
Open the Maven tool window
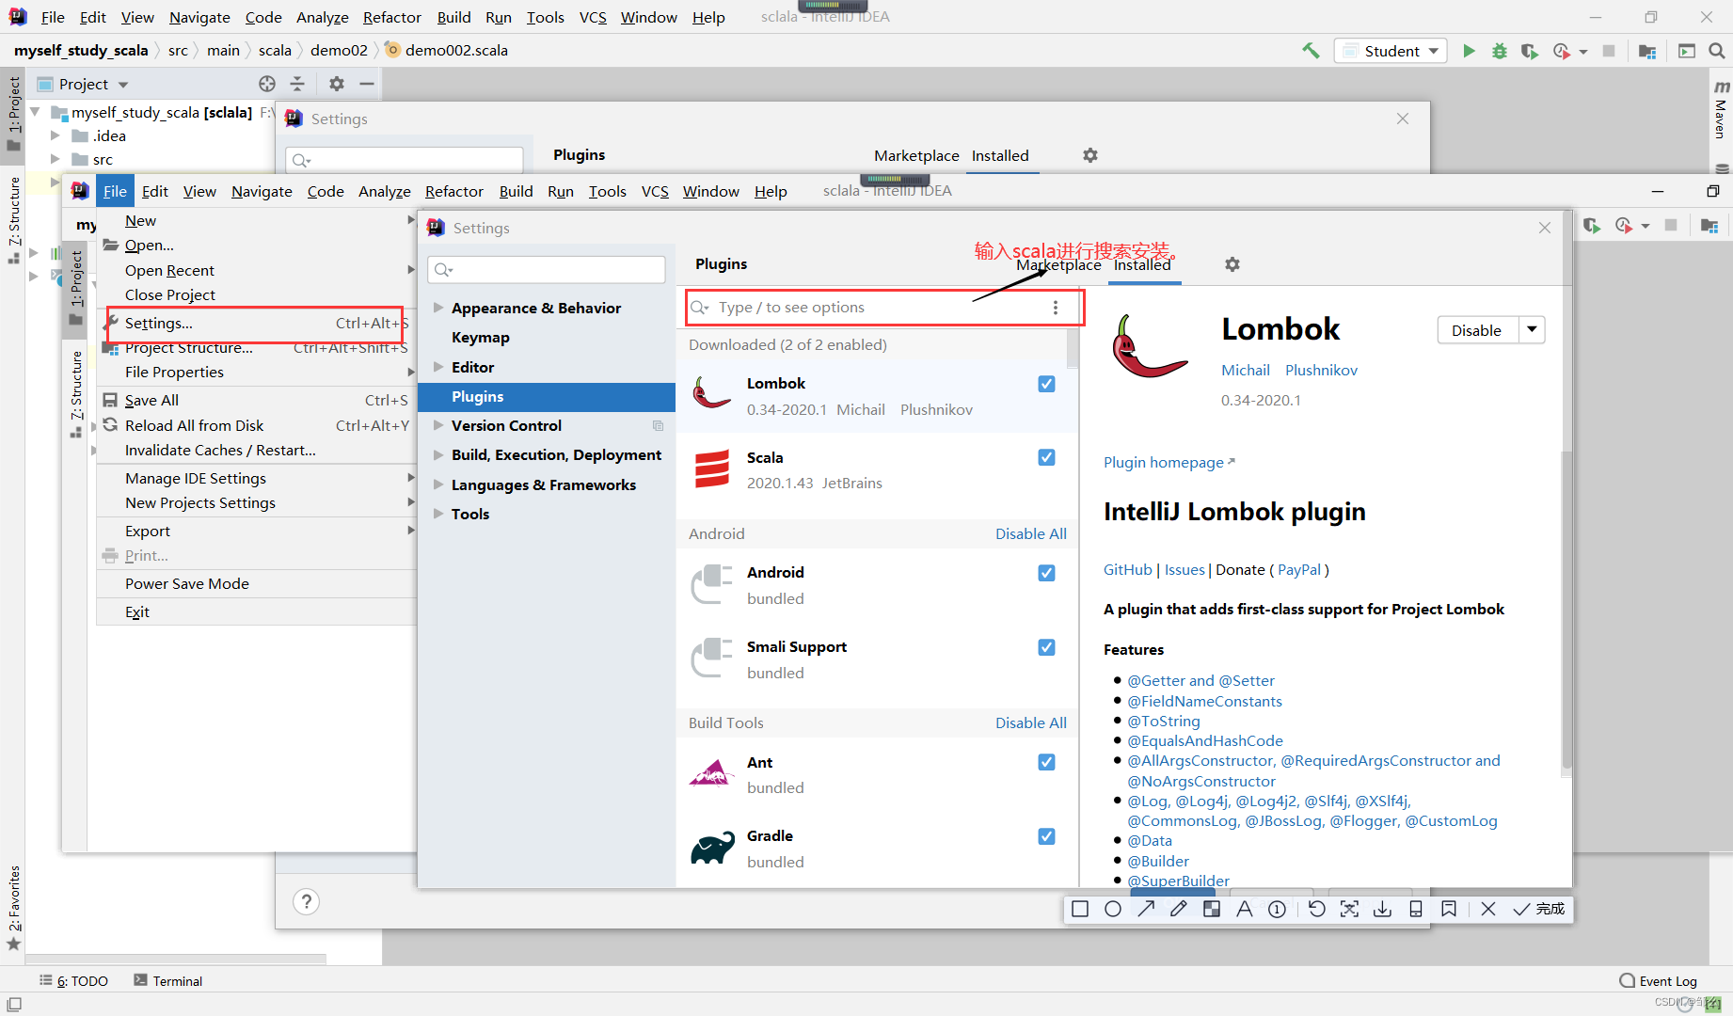[x=1721, y=108]
